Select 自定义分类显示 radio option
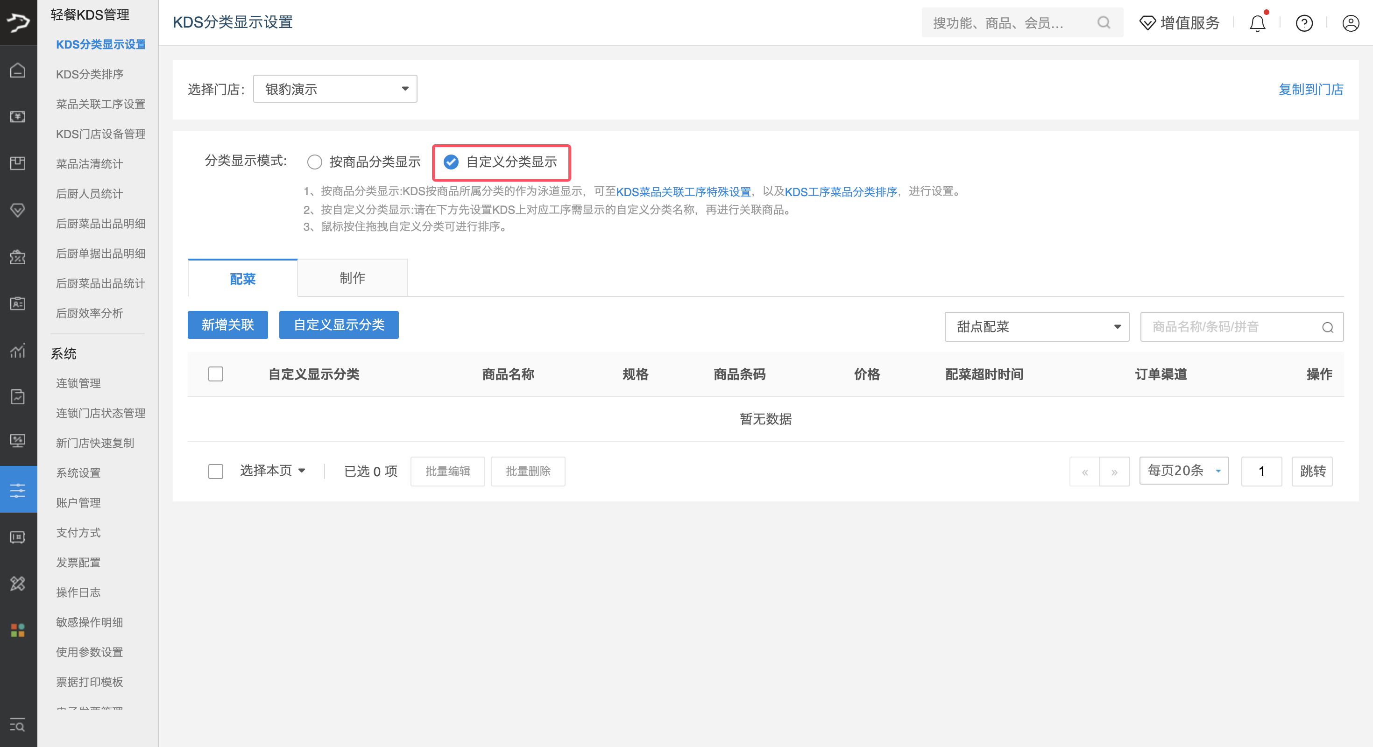This screenshot has width=1373, height=747. point(452,162)
